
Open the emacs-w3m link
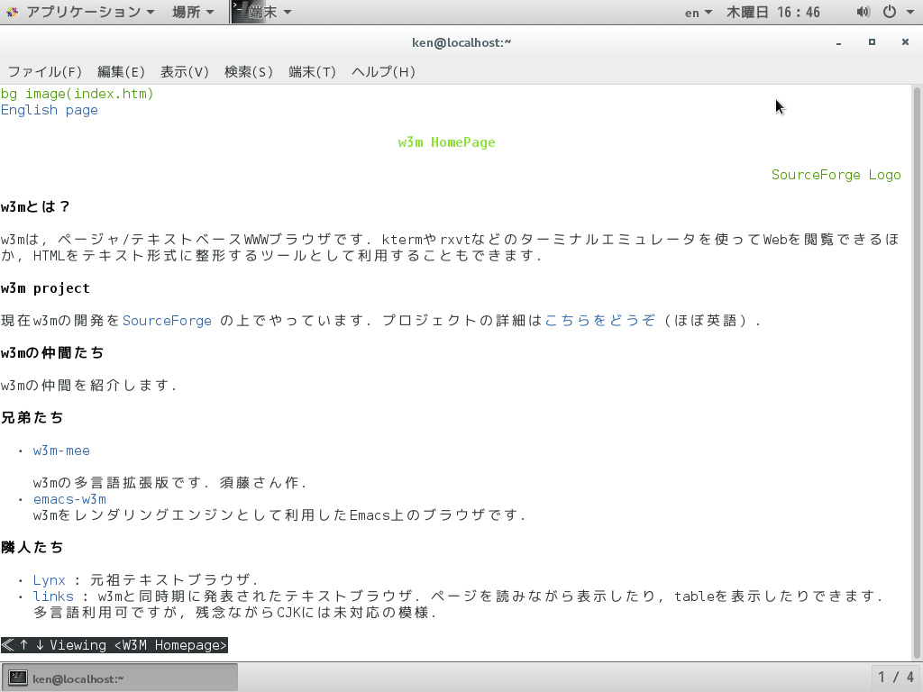click(69, 499)
